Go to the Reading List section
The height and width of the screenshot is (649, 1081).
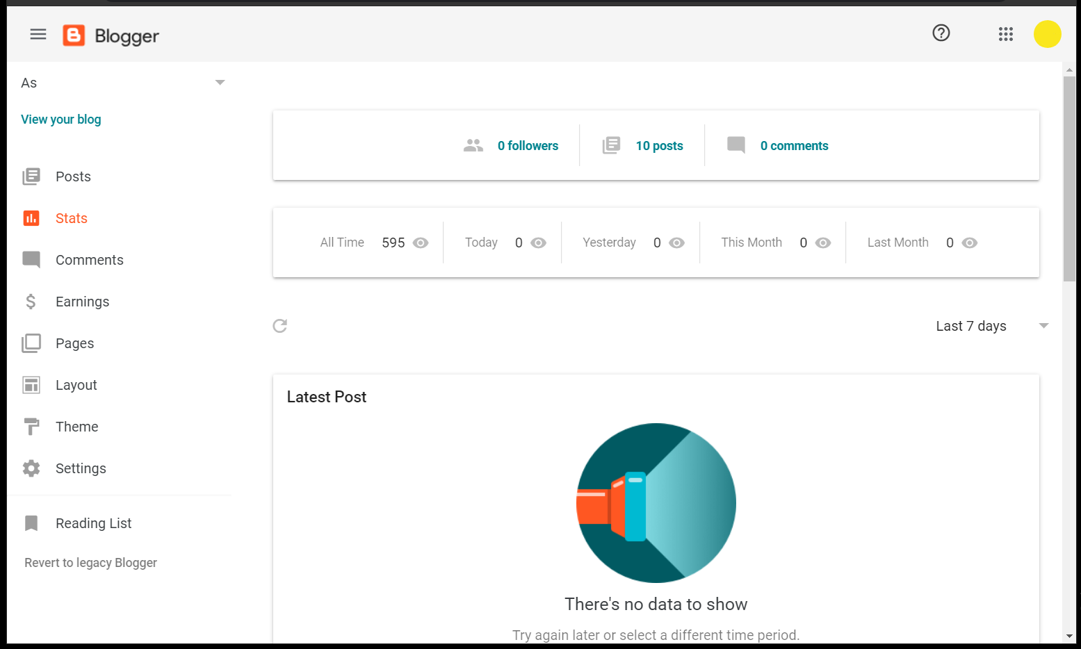tap(93, 523)
